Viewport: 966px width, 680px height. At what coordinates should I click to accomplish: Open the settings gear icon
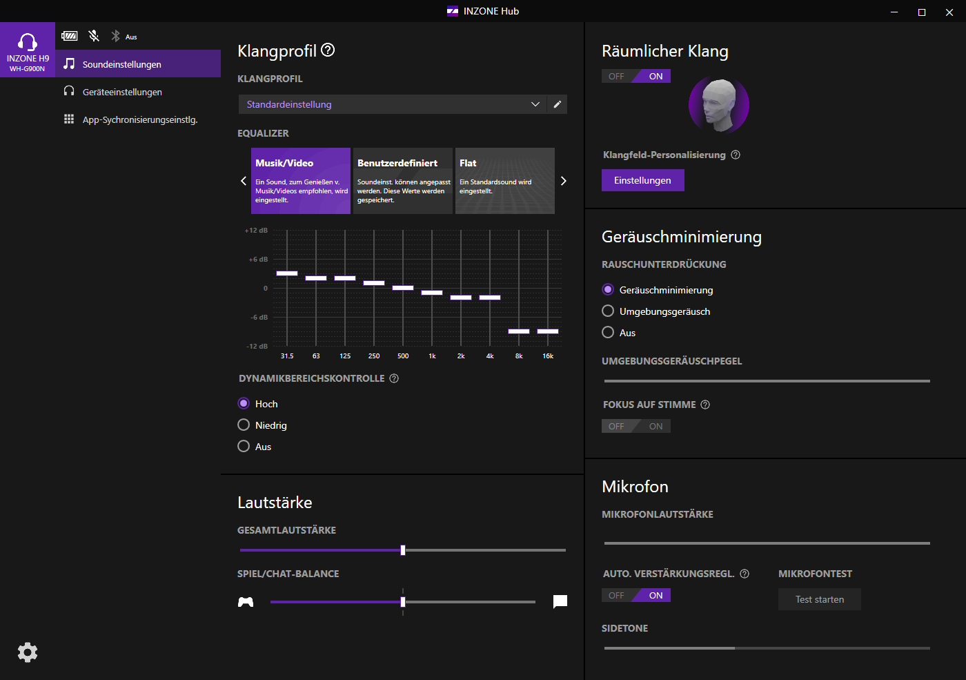click(28, 652)
